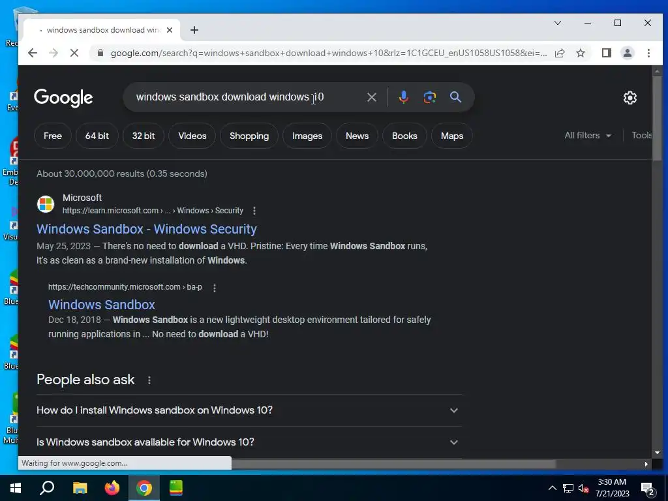
Task: Click the muted volume tray icon
Action: click(583, 488)
